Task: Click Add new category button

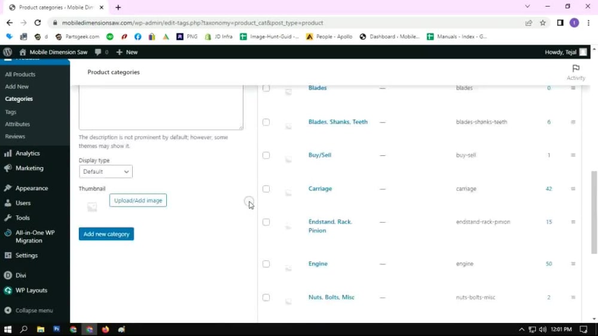Action: 106,234
